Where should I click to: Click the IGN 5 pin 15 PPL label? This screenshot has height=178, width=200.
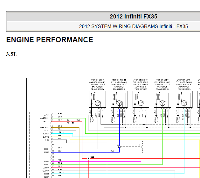point(59,160)
